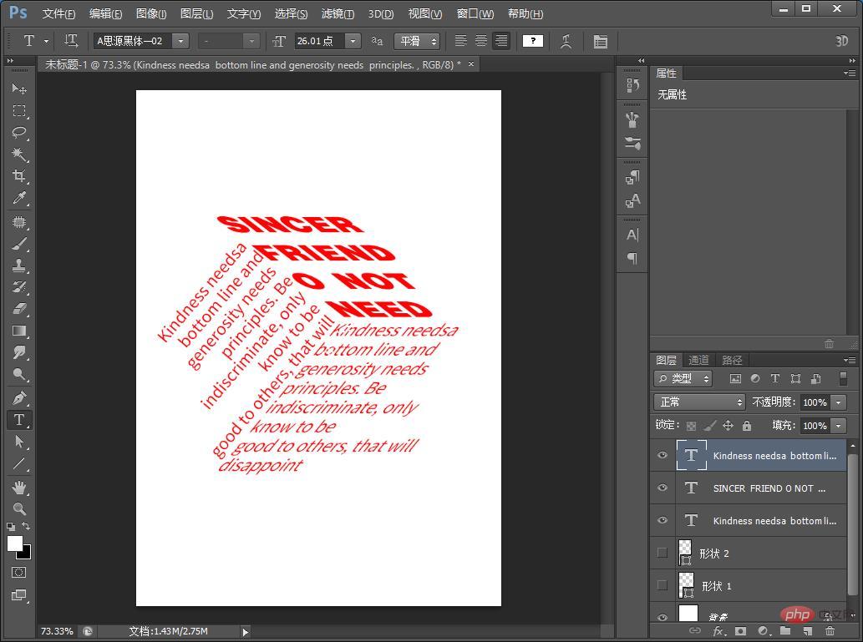Screen dimensions: 863x642
Task: Select the Lasso tool
Action: point(19,133)
